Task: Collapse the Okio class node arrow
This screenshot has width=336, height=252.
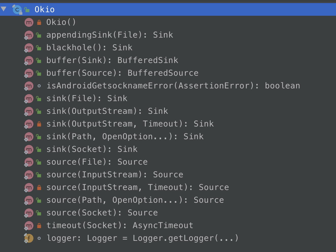Action: click(x=4, y=9)
